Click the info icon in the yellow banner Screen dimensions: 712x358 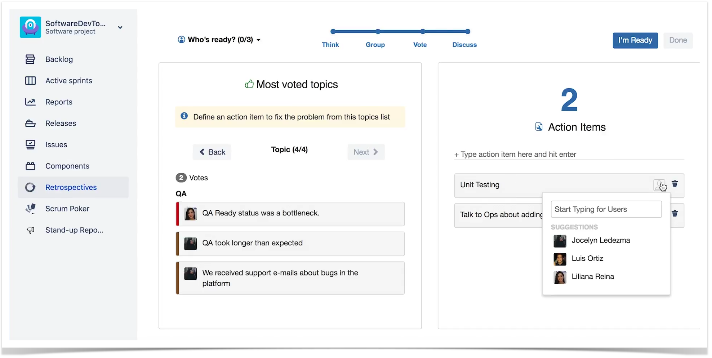tap(184, 116)
